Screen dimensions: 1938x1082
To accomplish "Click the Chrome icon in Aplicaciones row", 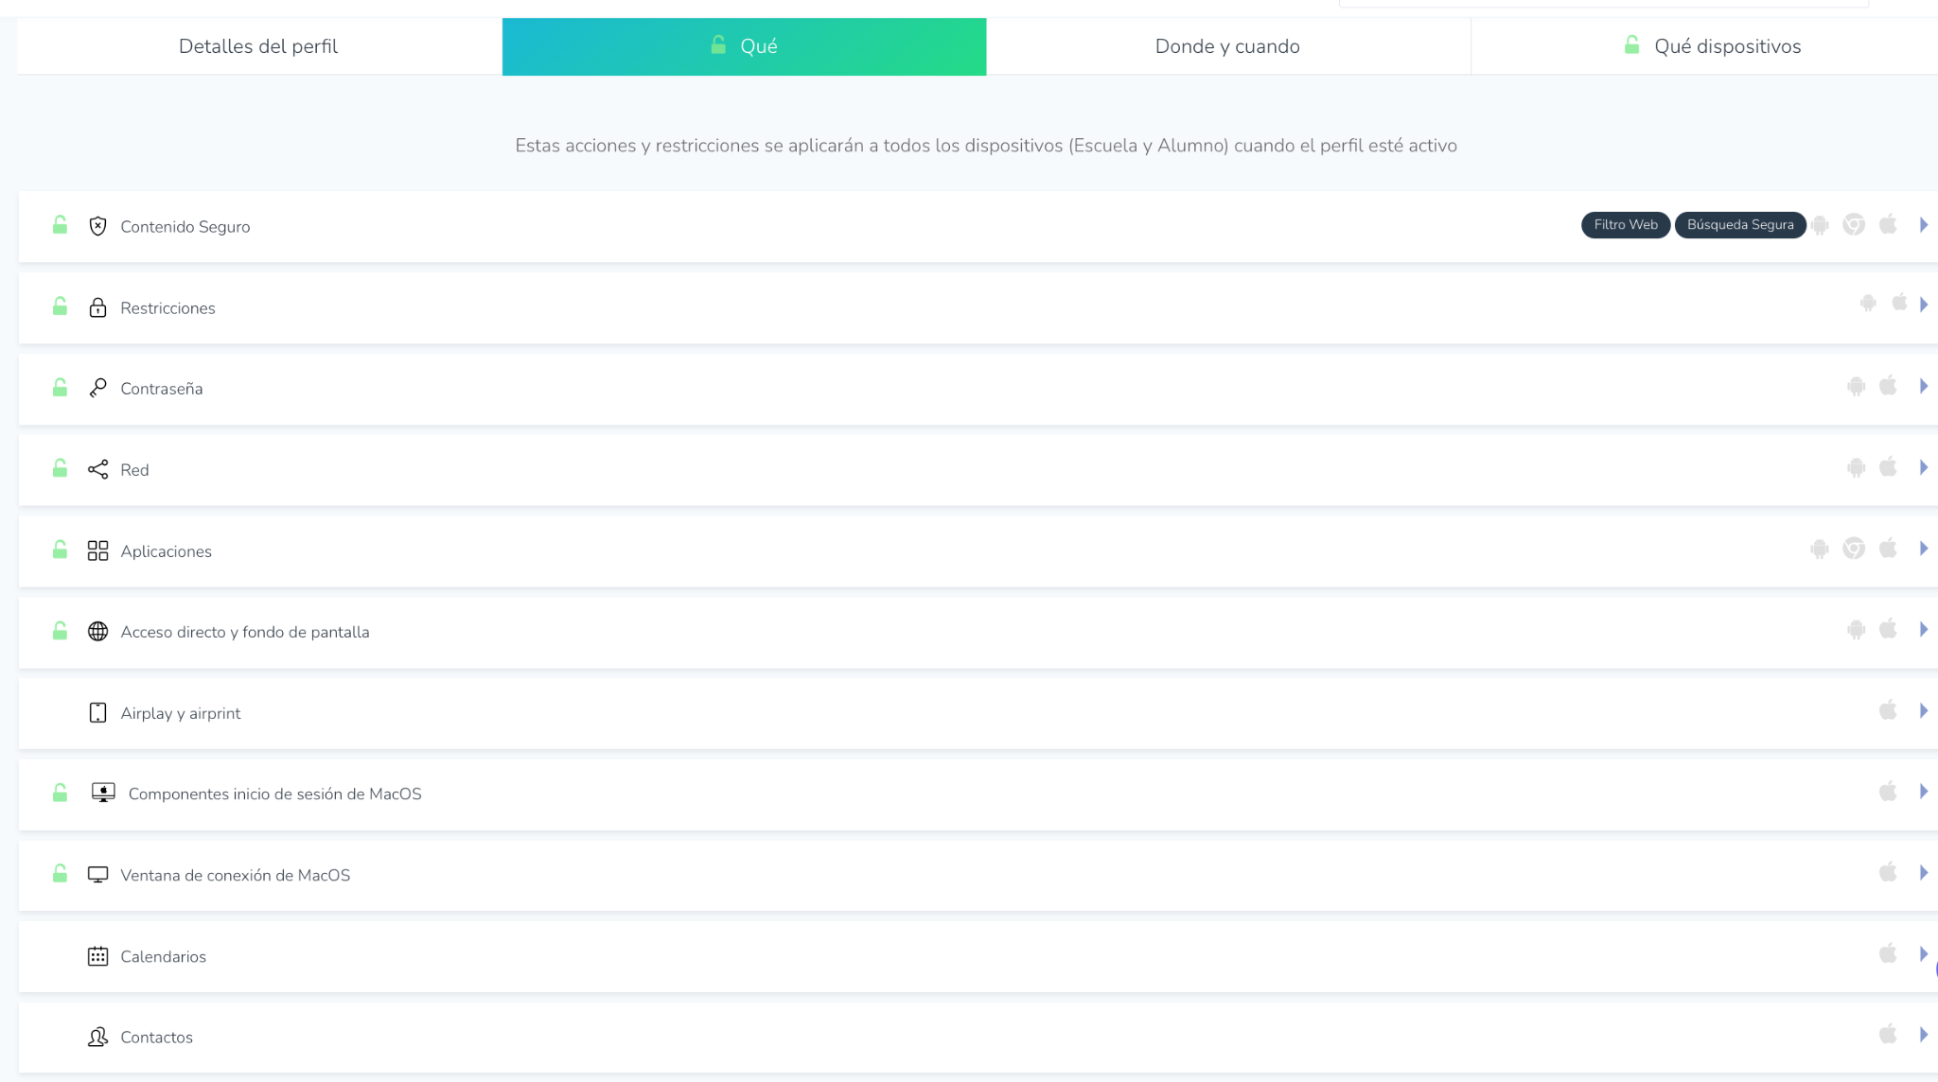I will click(1853, 549).
